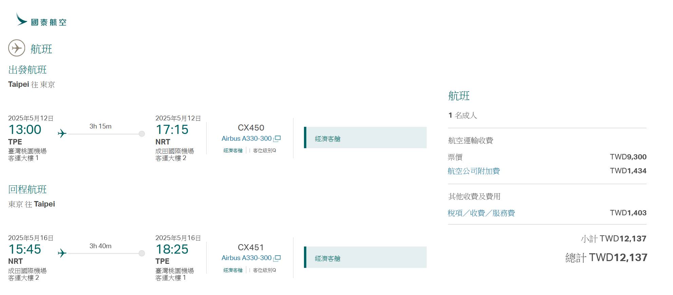The height and width of the screenshot is (295, 673).
Task: Open the 航空公司附加費 surcharge details
Action: pyautogui.click(x=474, y=171)
